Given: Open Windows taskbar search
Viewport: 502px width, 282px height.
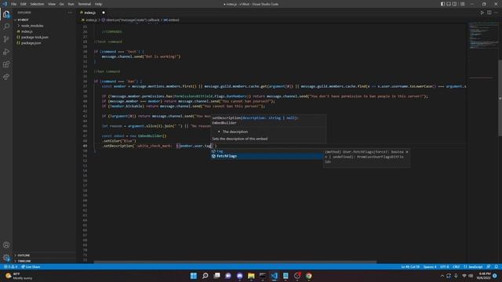Looking at the screenshot, I should [x=205, y=276].
